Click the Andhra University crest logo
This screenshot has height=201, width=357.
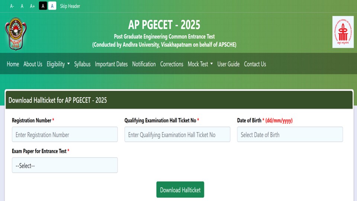(x=16, y=34)
